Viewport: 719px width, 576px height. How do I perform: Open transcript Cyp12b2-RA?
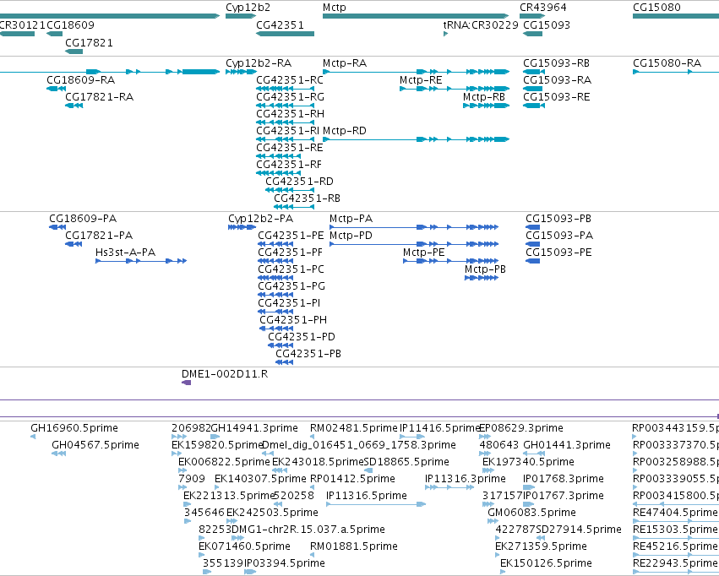pyautogui.click(x=259, y=63)
